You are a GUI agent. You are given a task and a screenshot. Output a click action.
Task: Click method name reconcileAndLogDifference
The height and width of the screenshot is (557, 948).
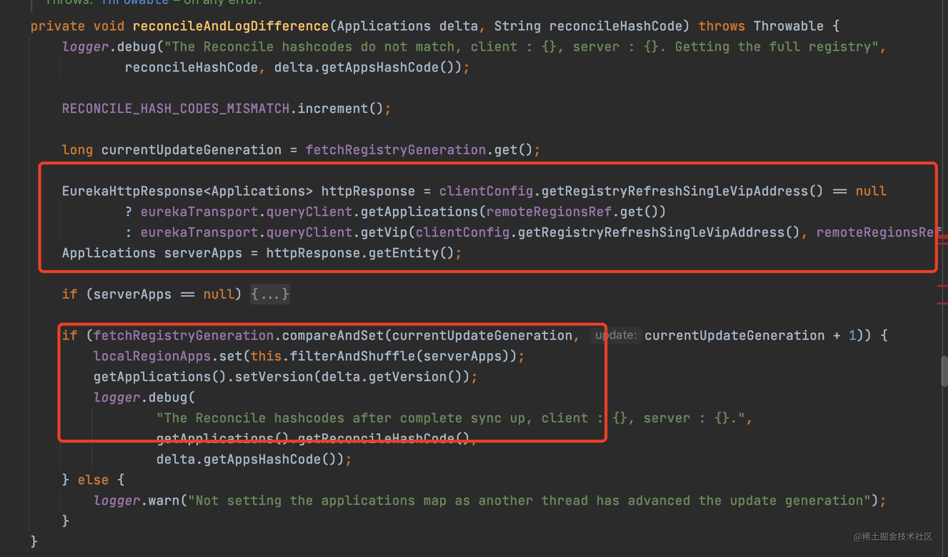click(x=230, y=26)
